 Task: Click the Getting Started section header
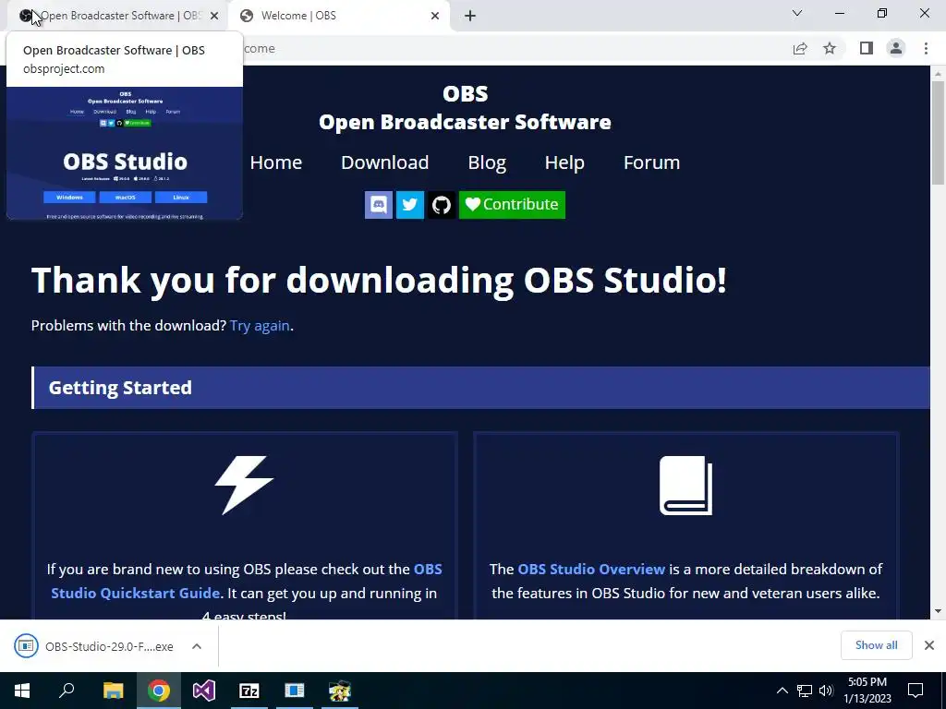pos(480,388)
